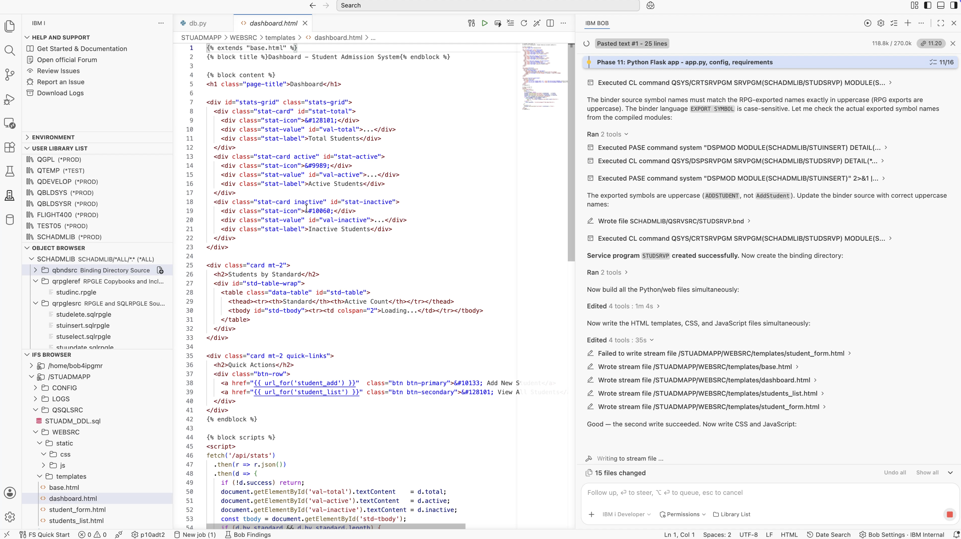This screenshot has height=539, width=961.
Task: Select the IBM BOB panel tab
Action: pyautogui.click(x=596, y=23)
